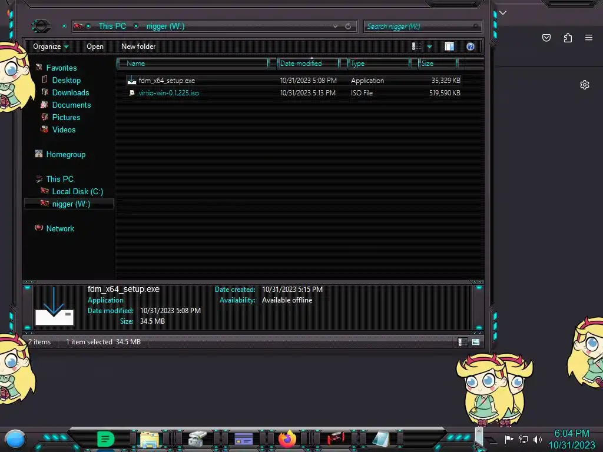Click the '2 items' status bar text
Viewport: 603px width, 452px height.
pos(39,342)
